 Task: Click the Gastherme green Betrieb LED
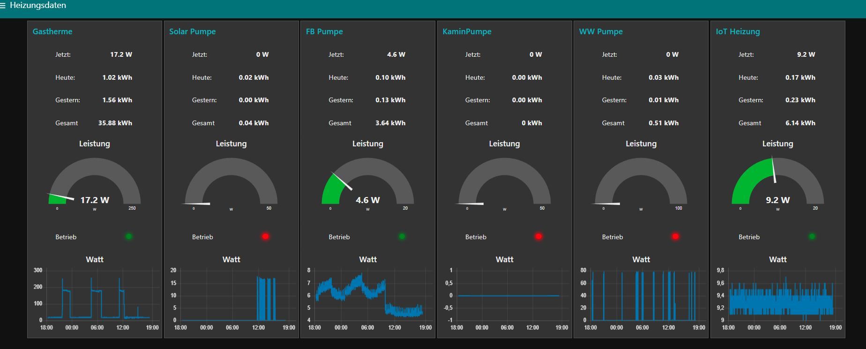(129, 236)
